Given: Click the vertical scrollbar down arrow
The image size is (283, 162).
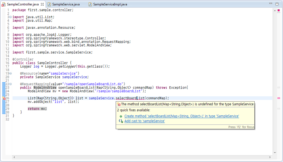Looking at the screenshot, I should [275, 153].
